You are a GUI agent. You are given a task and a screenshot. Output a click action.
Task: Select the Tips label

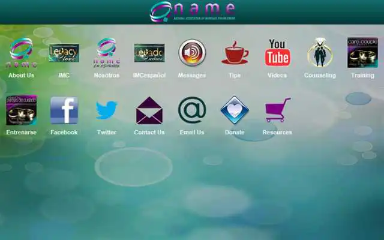pyautogui.click(x=235, y=76)
